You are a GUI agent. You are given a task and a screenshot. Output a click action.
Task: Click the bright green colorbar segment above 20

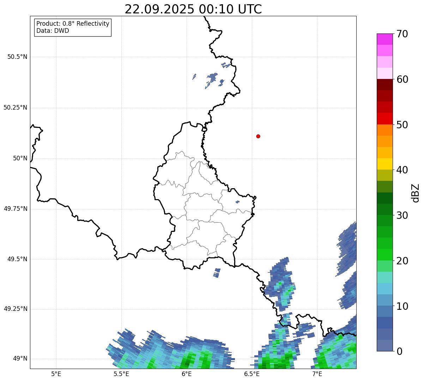pos(384,254)
